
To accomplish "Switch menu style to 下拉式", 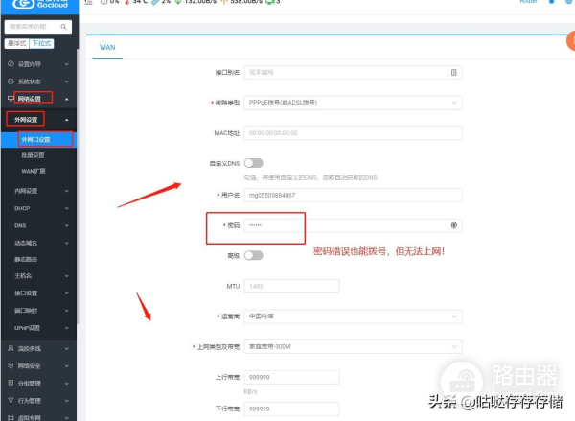I will (x=41, y=44).
